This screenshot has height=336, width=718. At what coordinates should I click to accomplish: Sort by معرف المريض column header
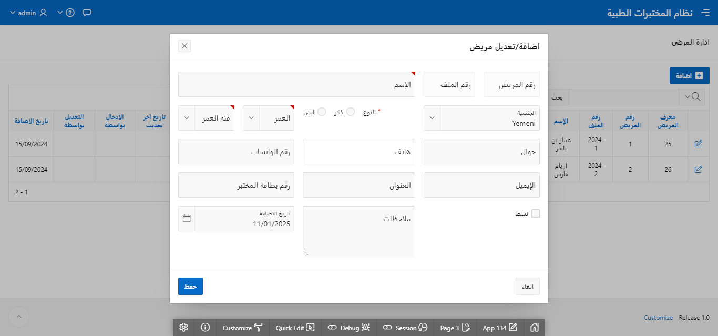pos(668,121)
